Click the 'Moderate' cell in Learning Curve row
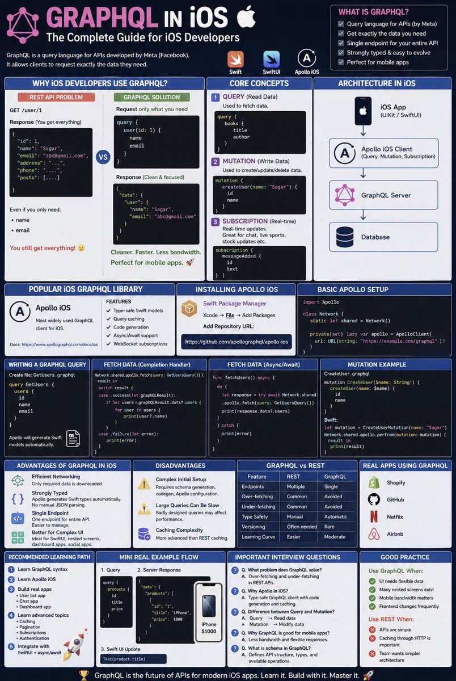Viewport: 456px width, 681px height. tap(335, 537)
